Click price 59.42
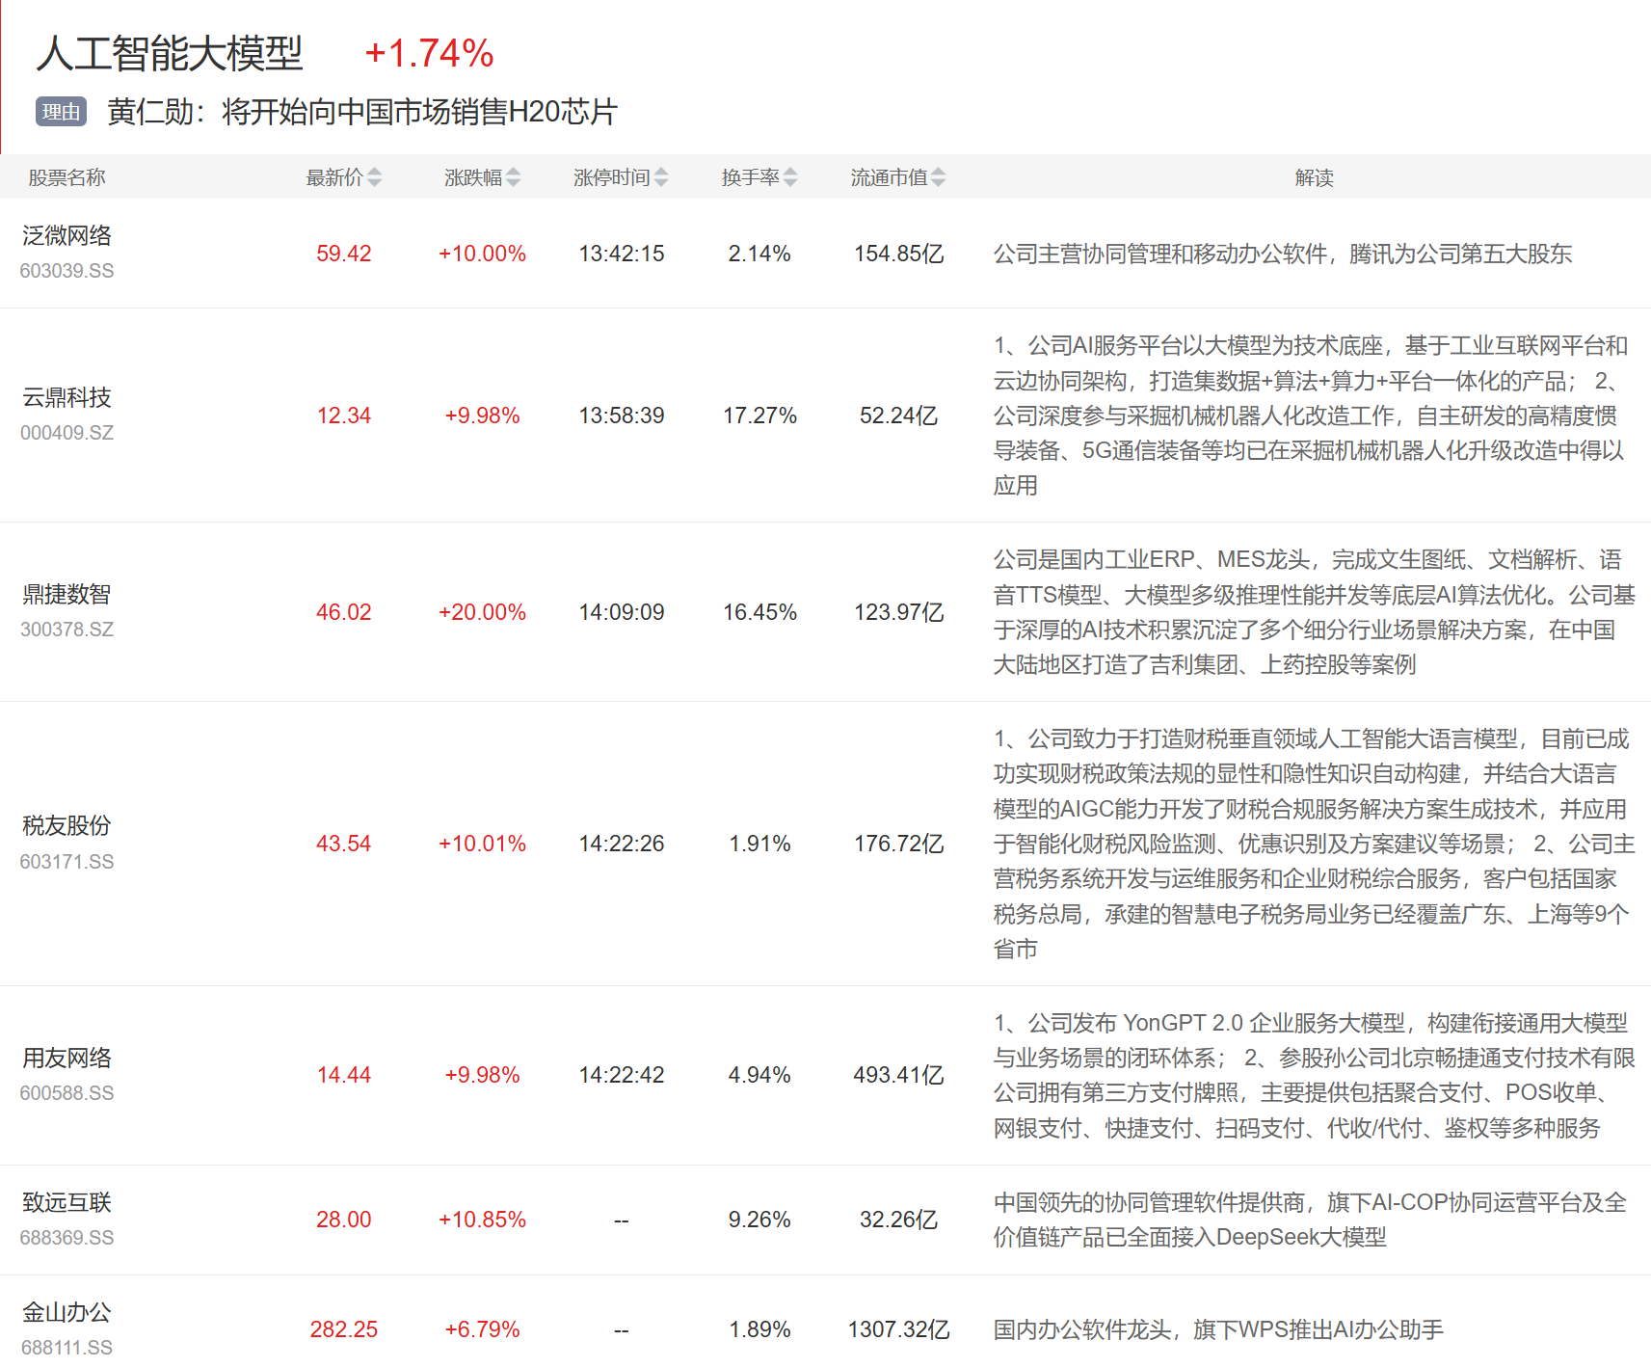This screenshot has width=1651, height=1368. tap(344, 254)
